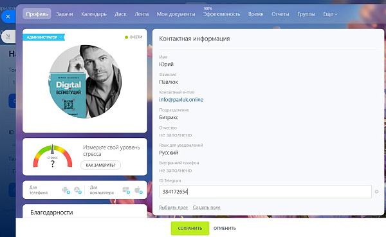Click the Выбрать поле link

(x=174, y=207)
